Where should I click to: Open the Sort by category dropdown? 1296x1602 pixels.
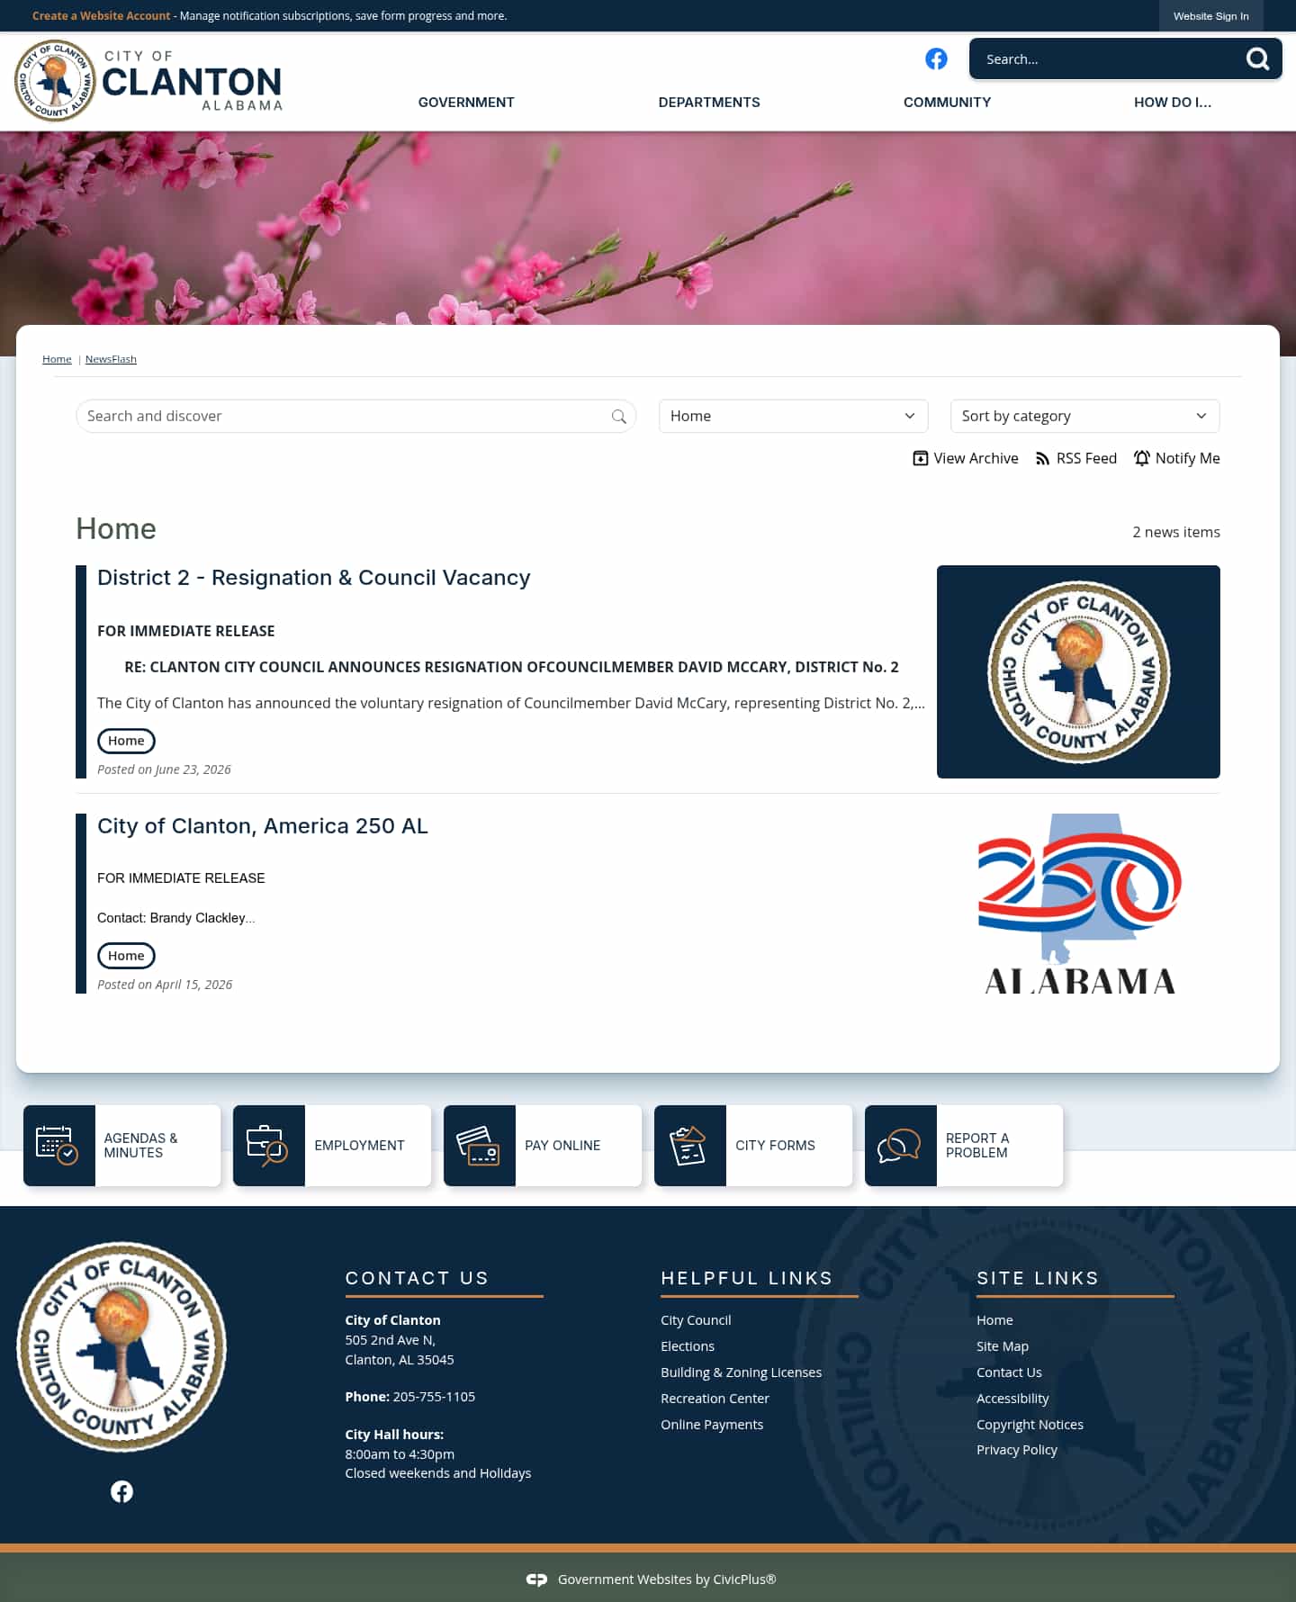click(1084, 416)
